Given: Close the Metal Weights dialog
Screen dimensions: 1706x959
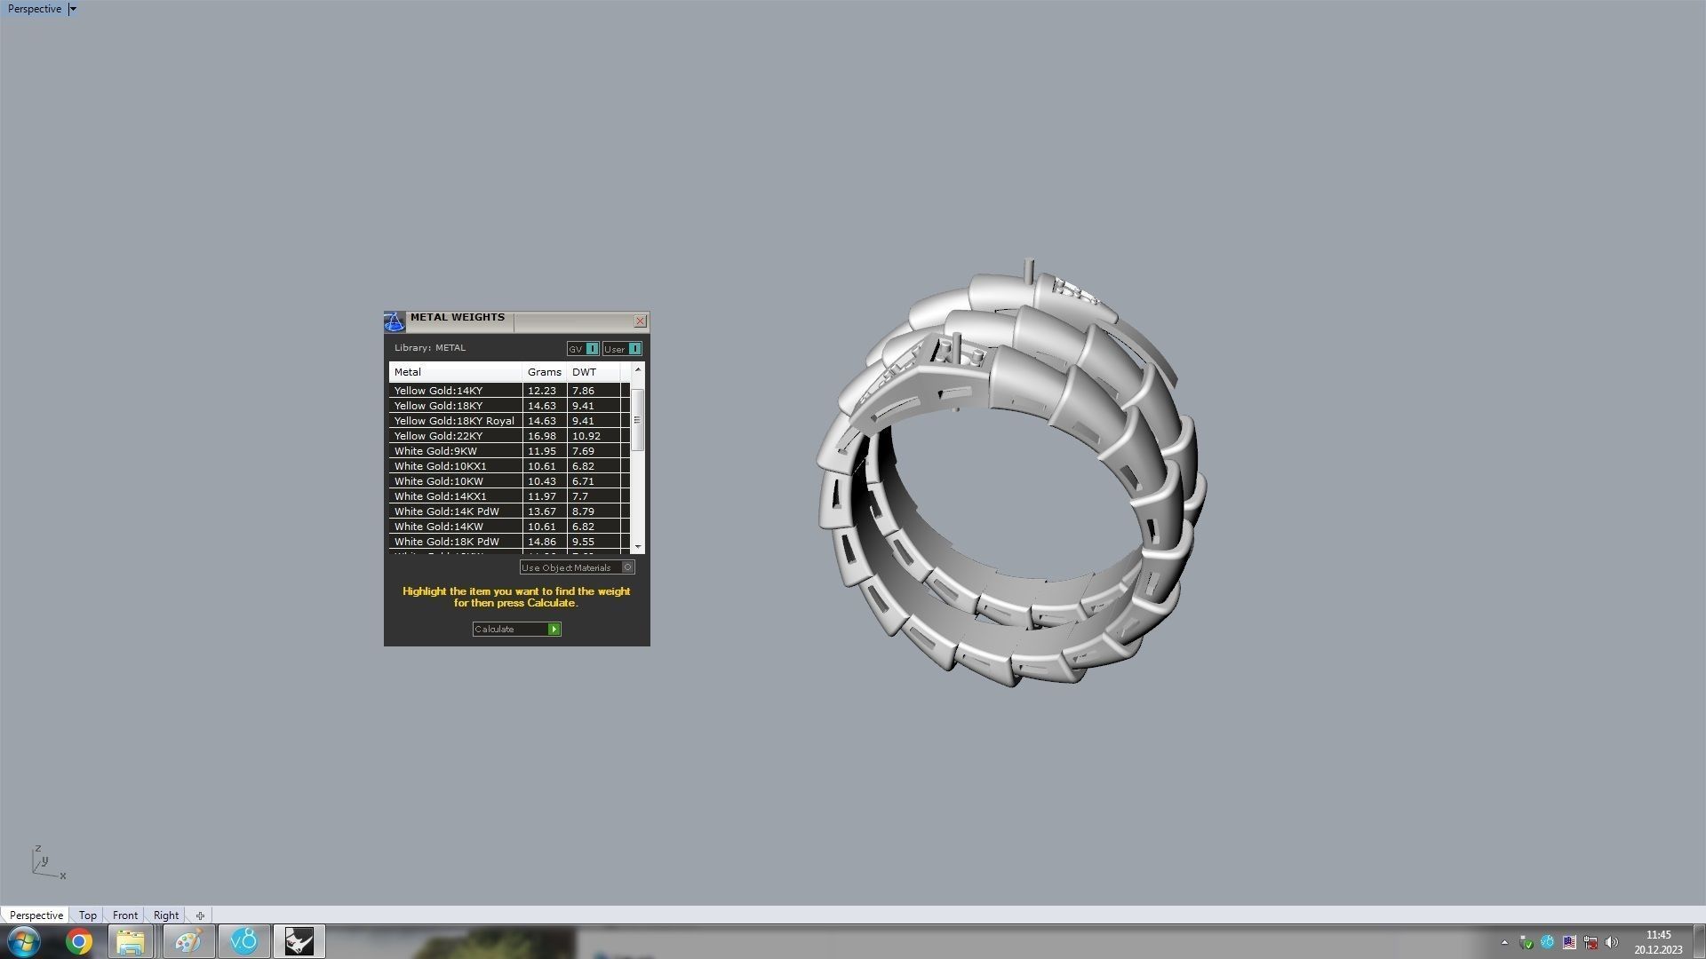Looking at the screenshot, I should [x=640, y=321].
